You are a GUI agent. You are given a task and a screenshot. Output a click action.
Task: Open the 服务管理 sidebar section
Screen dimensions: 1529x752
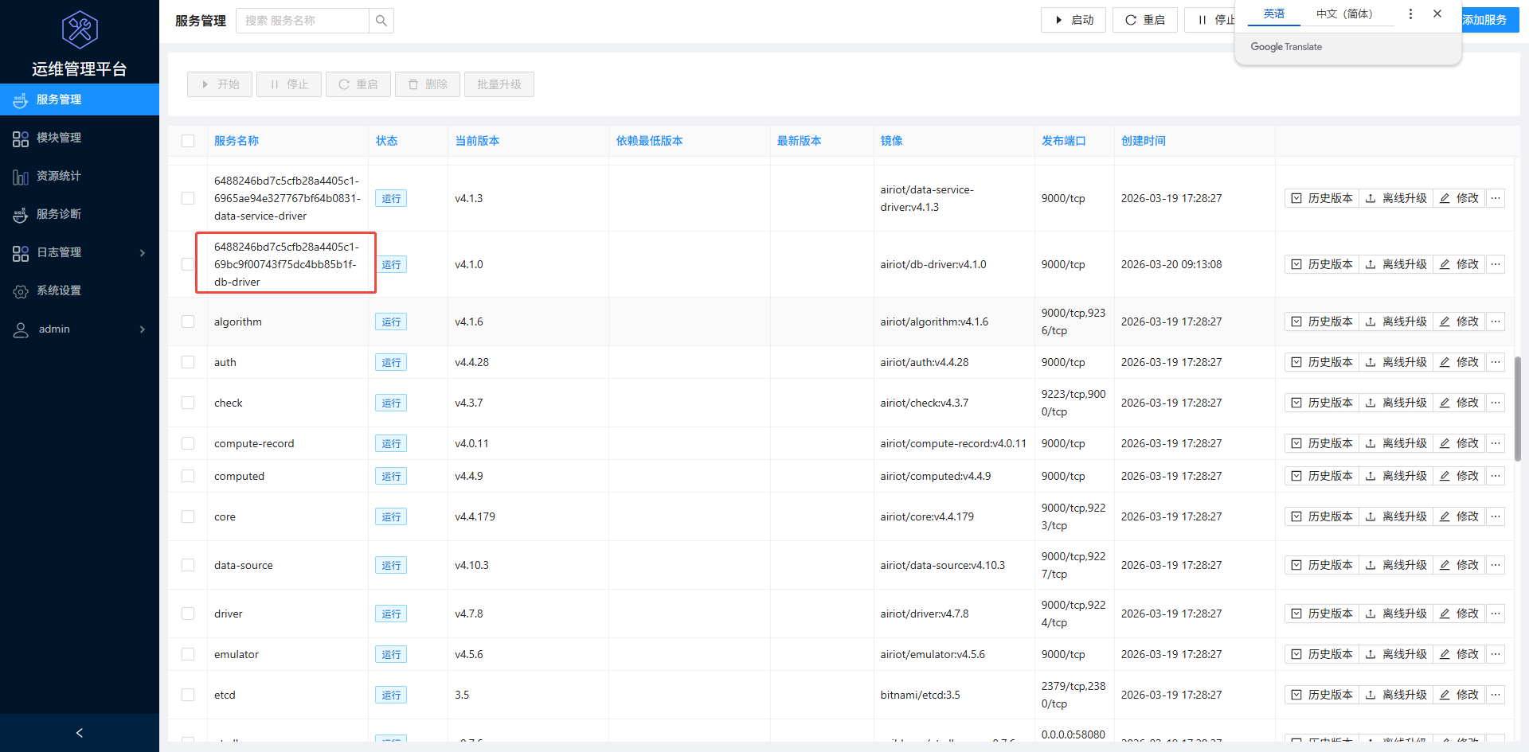[58, 99]
